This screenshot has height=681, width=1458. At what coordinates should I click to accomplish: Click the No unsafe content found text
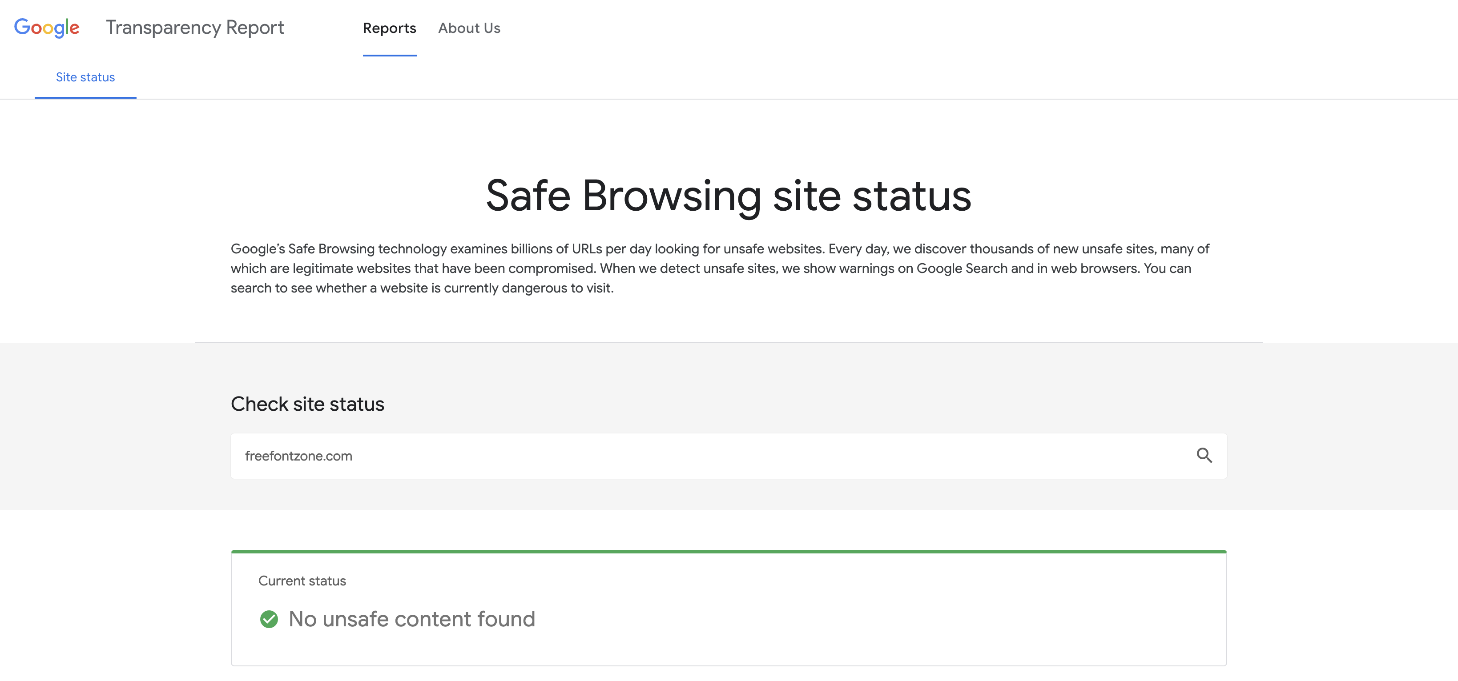pyautogui.click(x=411, y=619)
